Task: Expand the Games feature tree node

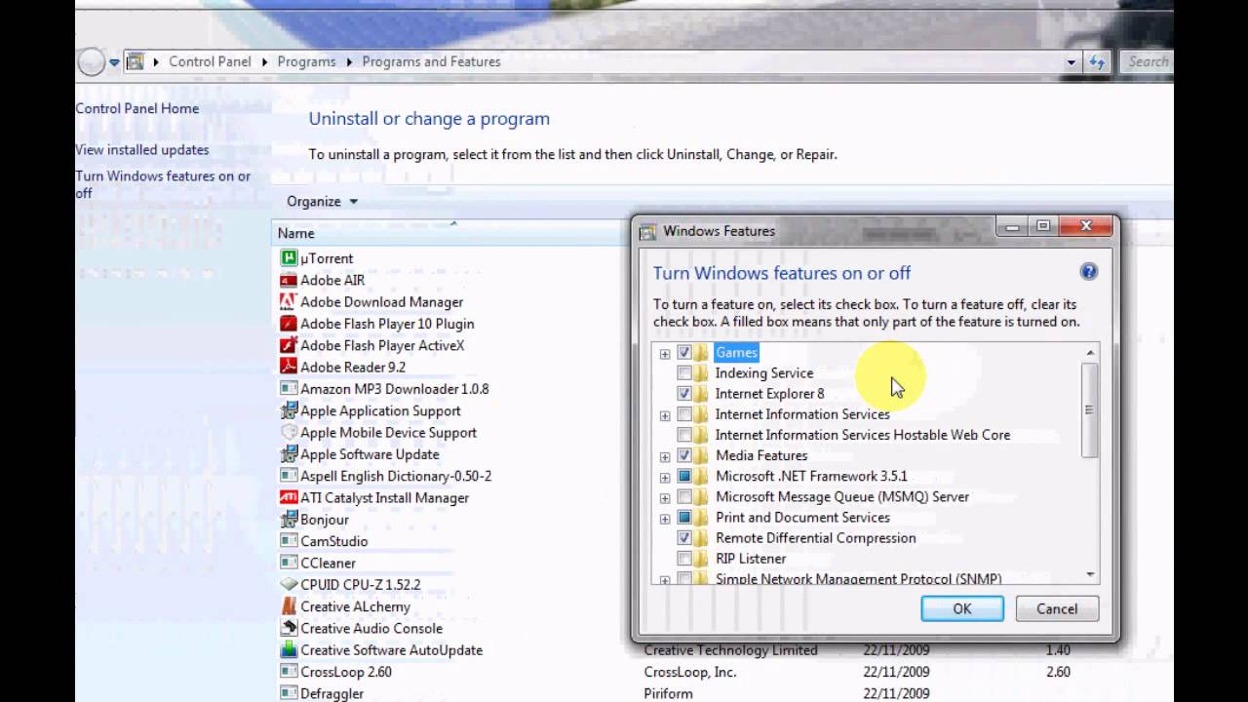Action: [665, 353]
